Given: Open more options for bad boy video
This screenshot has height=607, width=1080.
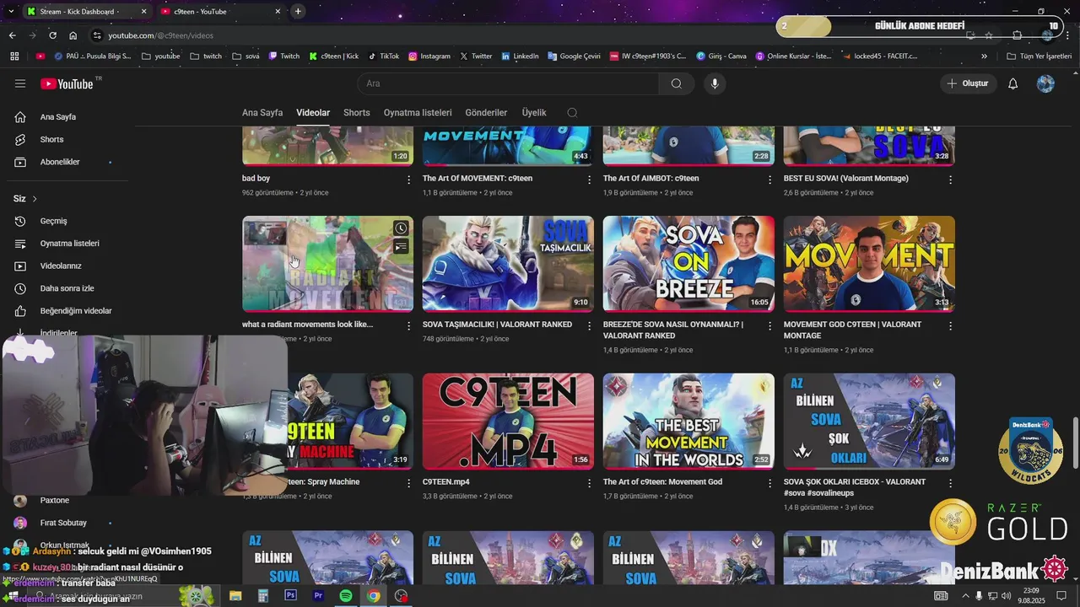Looking at the screenshot, I should coord(409,180).
